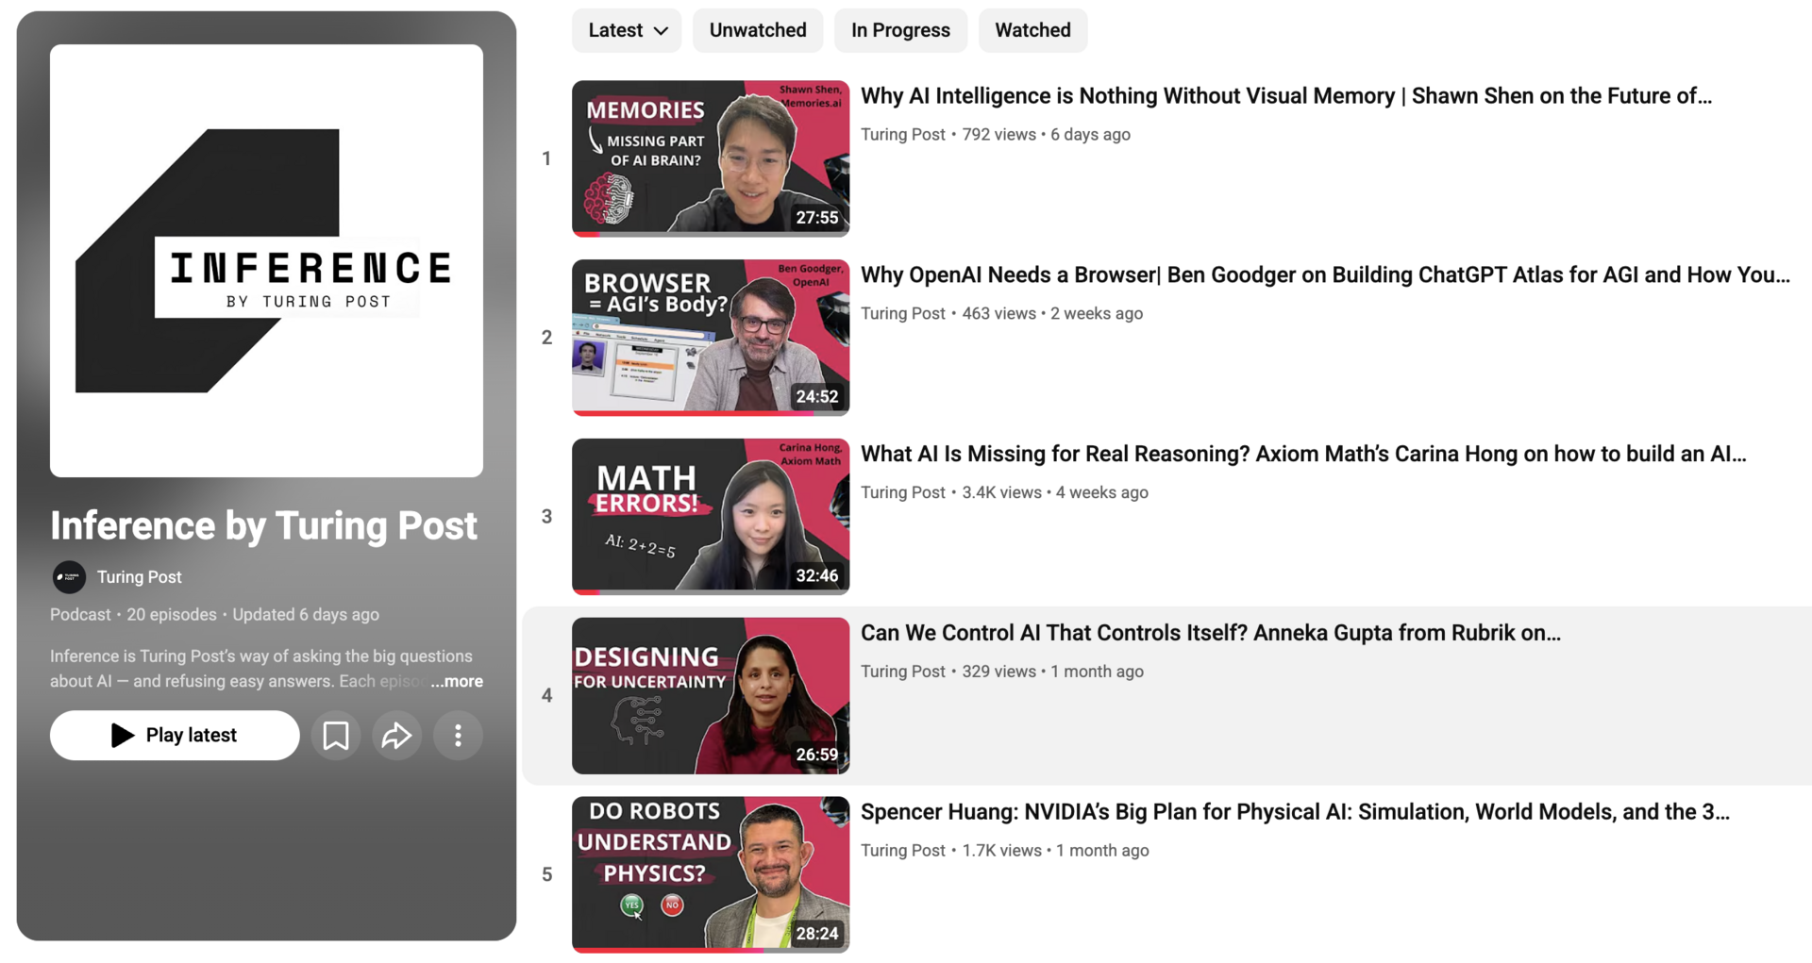Open the Do Robots Understand Physics thumbnail
Image resolution: width=1812 pixels, height=963 pixels.
point(710,873)
